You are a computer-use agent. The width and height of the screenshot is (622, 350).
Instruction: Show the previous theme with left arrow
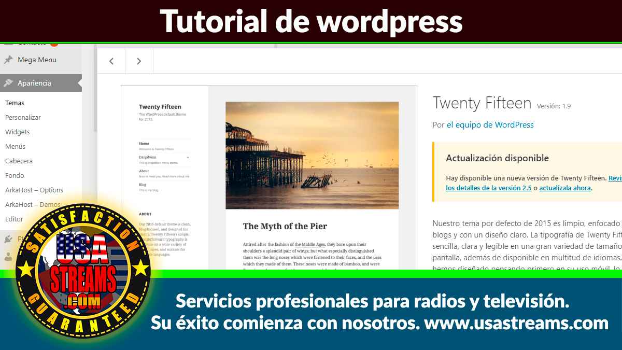[x=111, y=61]
